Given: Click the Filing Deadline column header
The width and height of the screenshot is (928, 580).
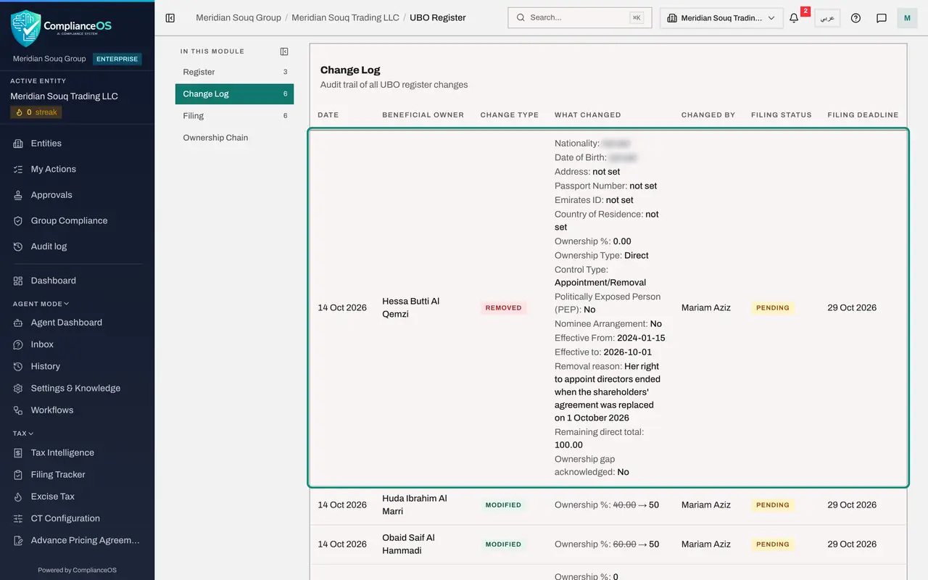Looking at the screenshot, I should (x=863, y=115).
